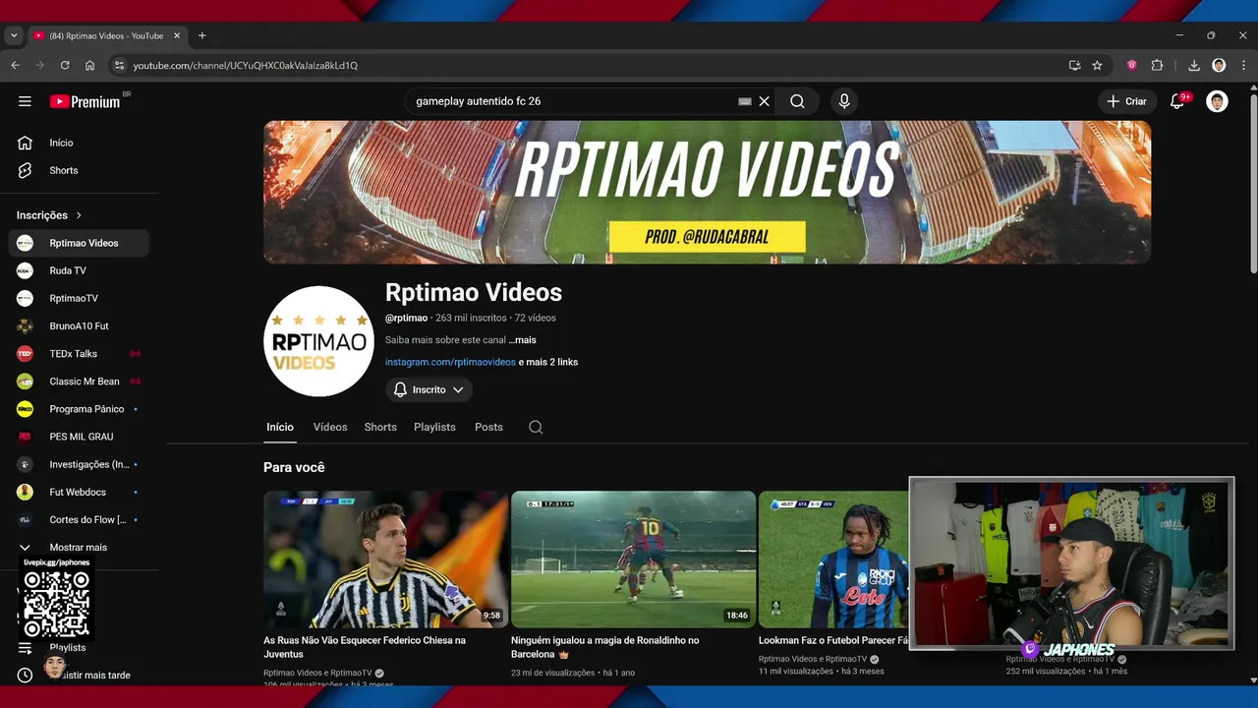This screenshot has height=708, width=1258.
Task: Click the browser address bar URL
Action: coord(246,65)
